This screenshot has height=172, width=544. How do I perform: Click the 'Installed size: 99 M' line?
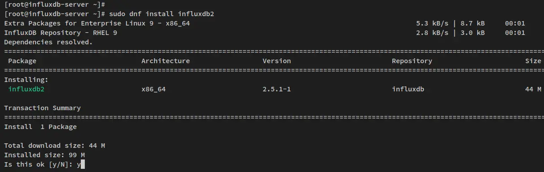point(44,155)
